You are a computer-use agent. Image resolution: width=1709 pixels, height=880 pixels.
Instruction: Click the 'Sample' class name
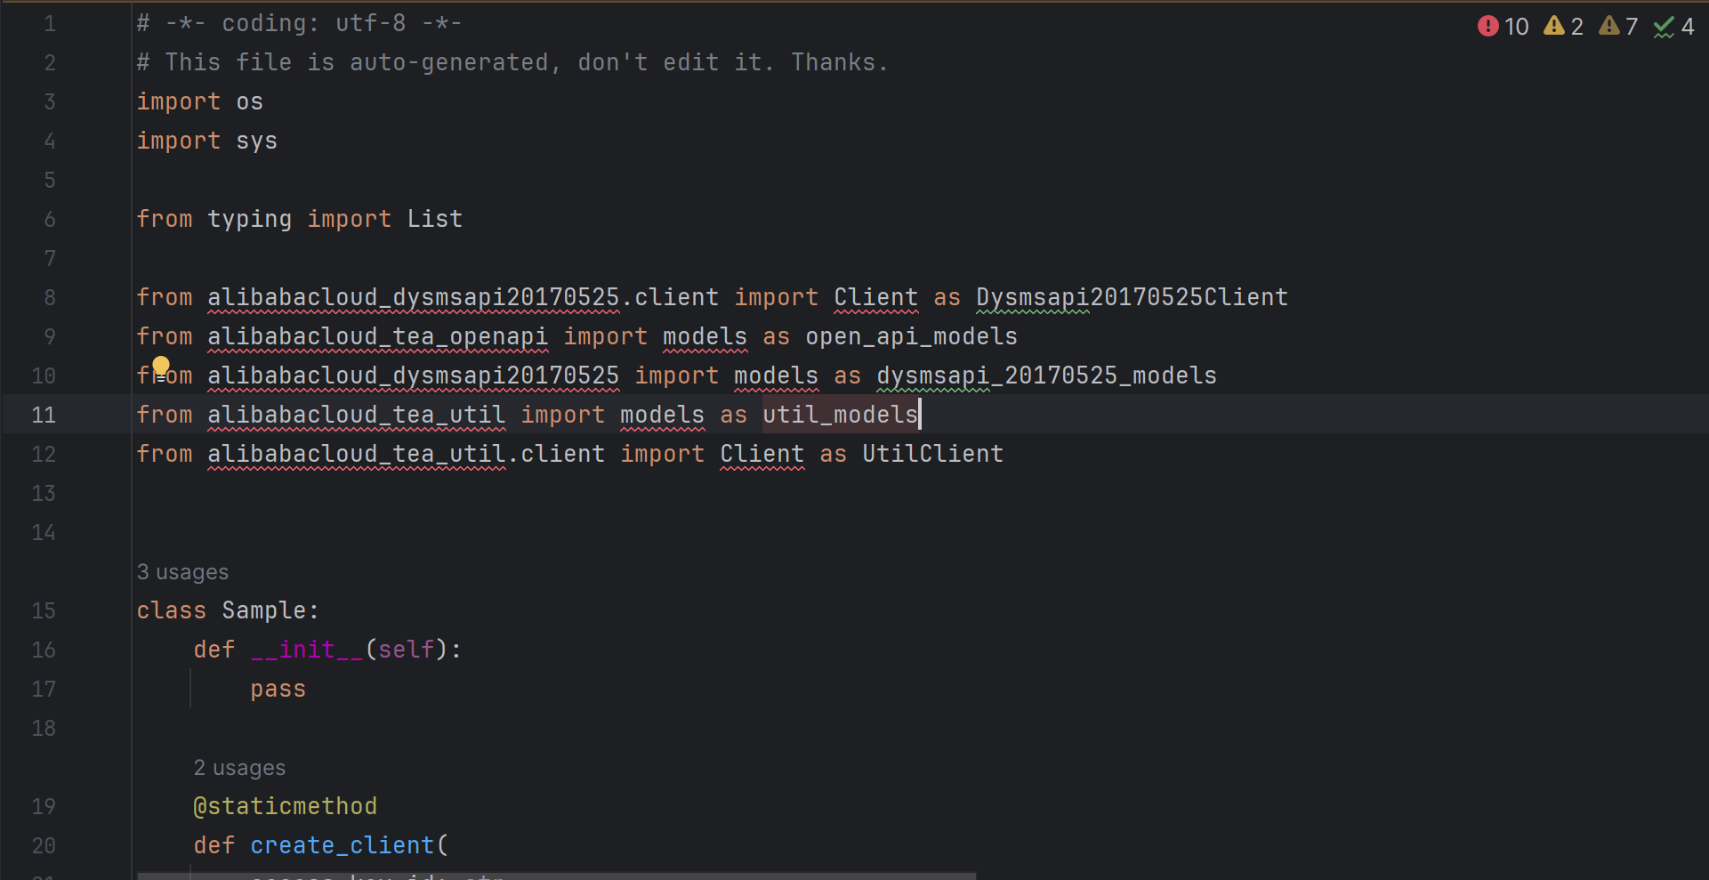(264, 610)
